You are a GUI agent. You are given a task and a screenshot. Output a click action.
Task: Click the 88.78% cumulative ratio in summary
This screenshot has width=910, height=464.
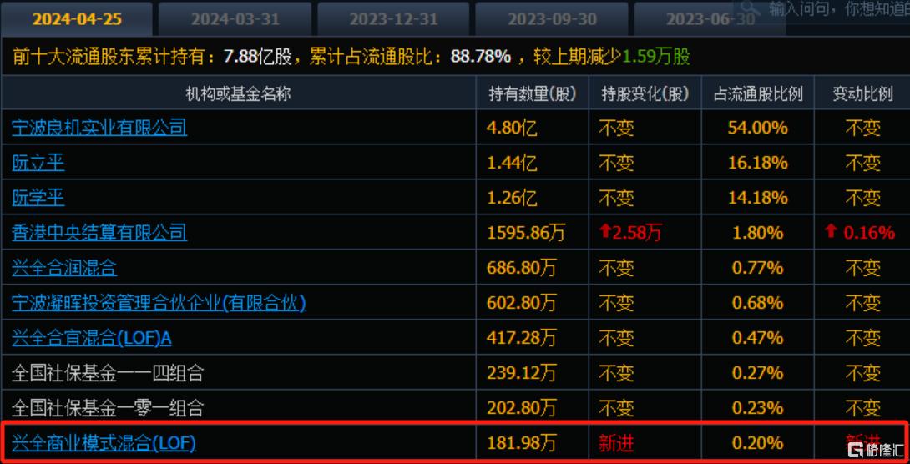(479, 57)
